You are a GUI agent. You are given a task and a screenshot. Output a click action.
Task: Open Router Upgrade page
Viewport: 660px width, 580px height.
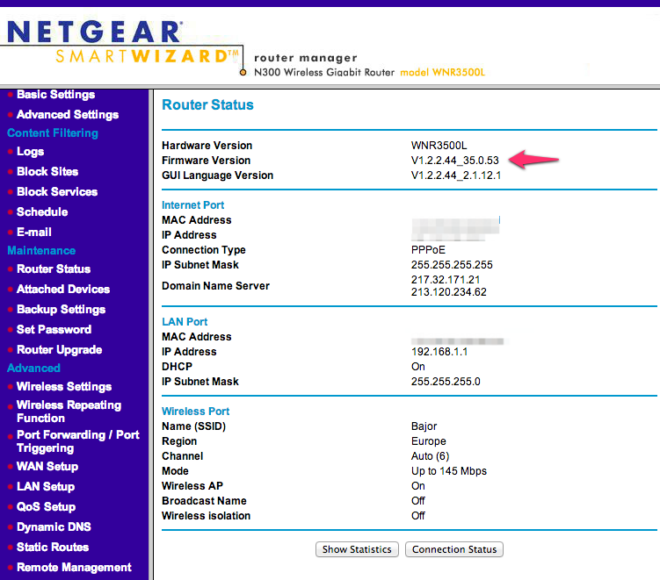click(x=59, y=350)
